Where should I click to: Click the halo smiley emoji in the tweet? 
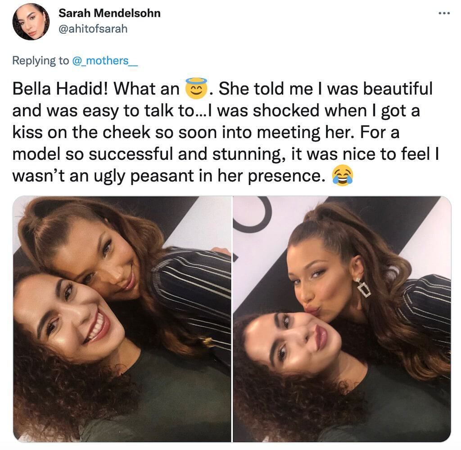point(196,88)
